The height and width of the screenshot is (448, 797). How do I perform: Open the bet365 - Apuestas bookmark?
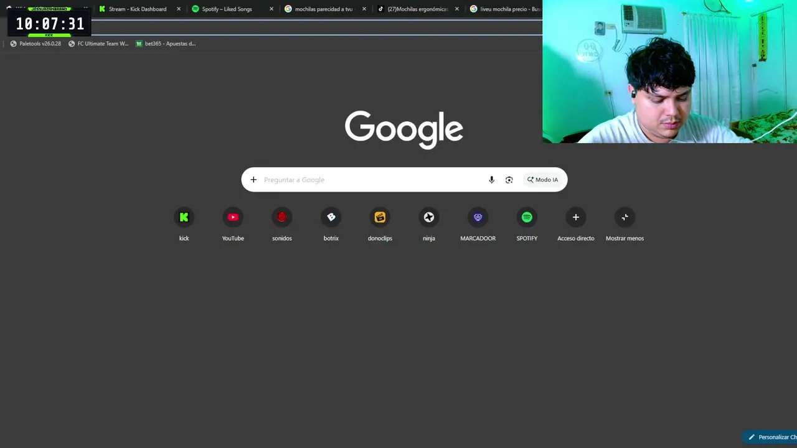pyautogui.click(x=166, y=44)
